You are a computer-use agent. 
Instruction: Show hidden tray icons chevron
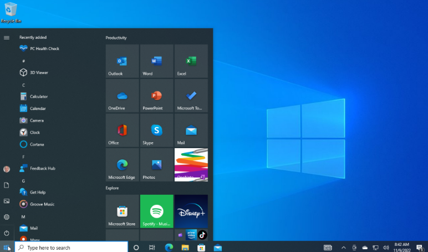coord(344,248)
